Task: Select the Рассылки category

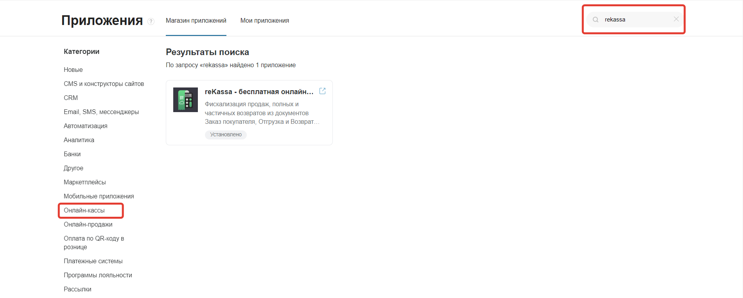Action: (x=77, y=289)
